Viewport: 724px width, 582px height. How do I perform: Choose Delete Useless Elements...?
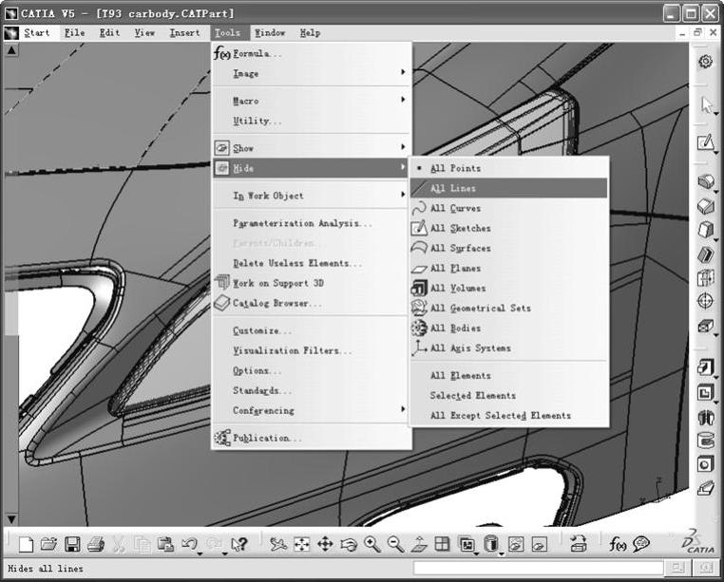(x=313, y=263)
